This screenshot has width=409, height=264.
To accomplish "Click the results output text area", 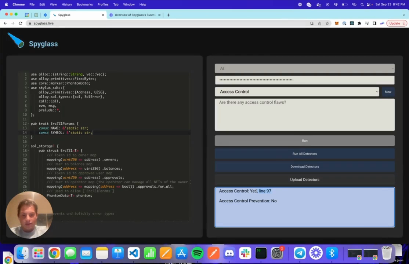I will (305, 207).
